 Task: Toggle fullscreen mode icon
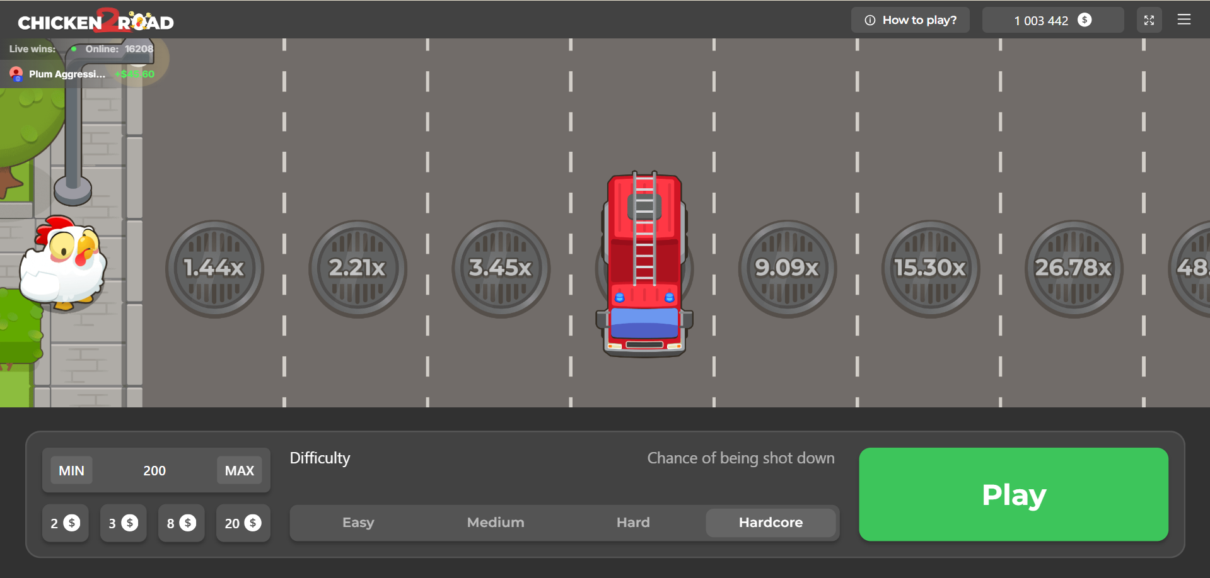(x=1149, y=20)
